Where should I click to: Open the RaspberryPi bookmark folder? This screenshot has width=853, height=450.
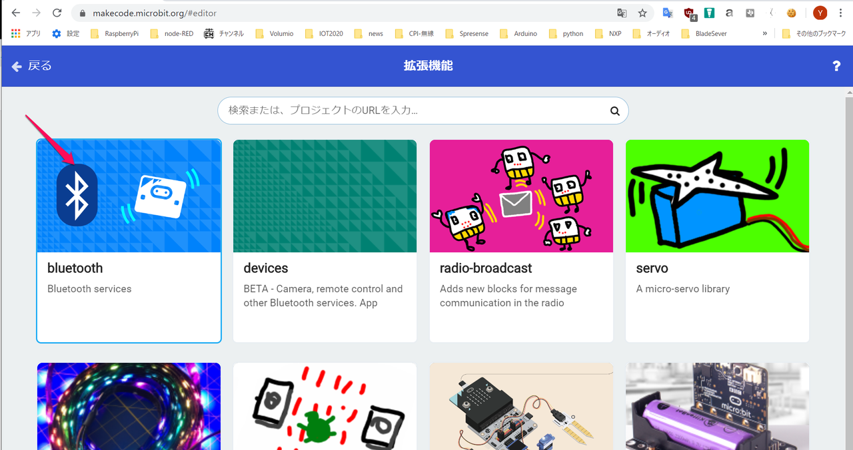115,33
